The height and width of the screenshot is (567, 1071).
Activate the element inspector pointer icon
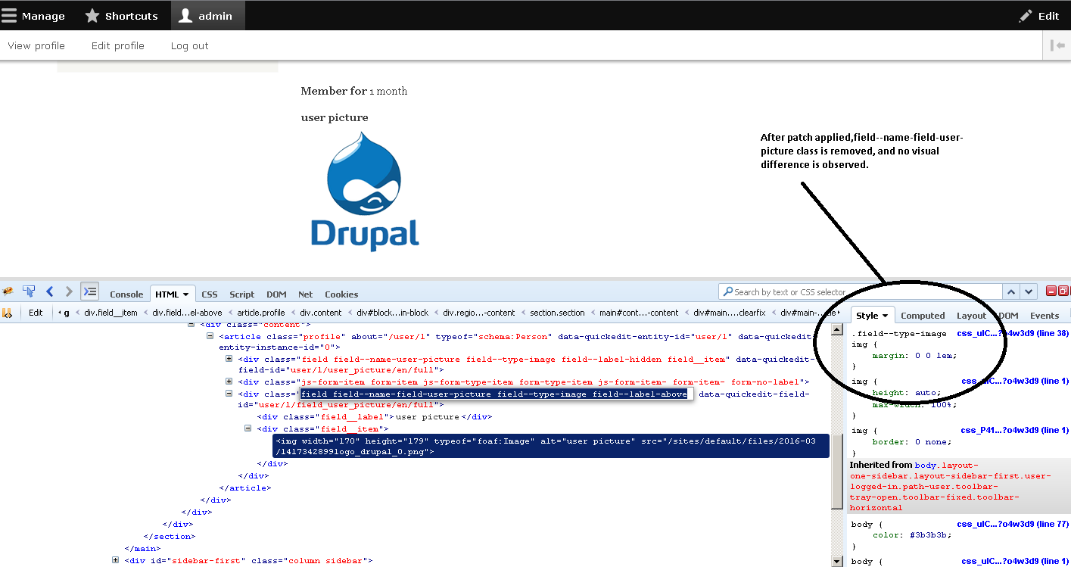(29, 291)
